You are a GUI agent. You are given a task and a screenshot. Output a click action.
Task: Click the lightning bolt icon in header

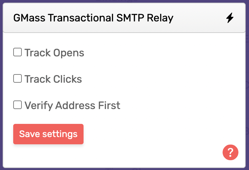pyautogui.click(x=230, y=18)
